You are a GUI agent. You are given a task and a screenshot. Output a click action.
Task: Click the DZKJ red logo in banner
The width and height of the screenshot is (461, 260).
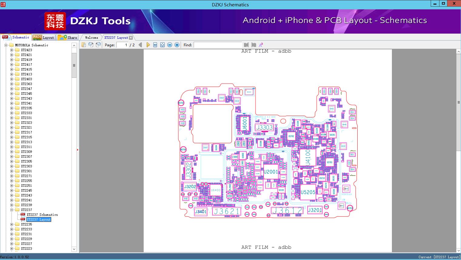point(55,21)
